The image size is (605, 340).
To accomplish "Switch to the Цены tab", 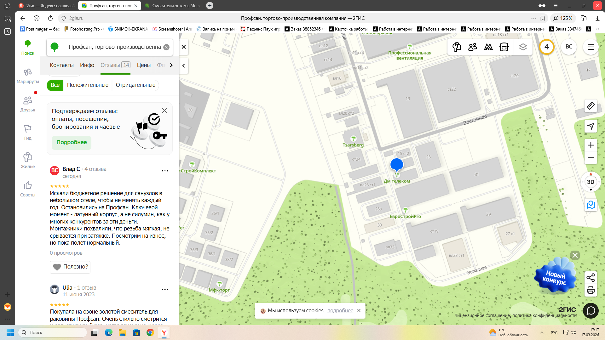I will (144, 65).
